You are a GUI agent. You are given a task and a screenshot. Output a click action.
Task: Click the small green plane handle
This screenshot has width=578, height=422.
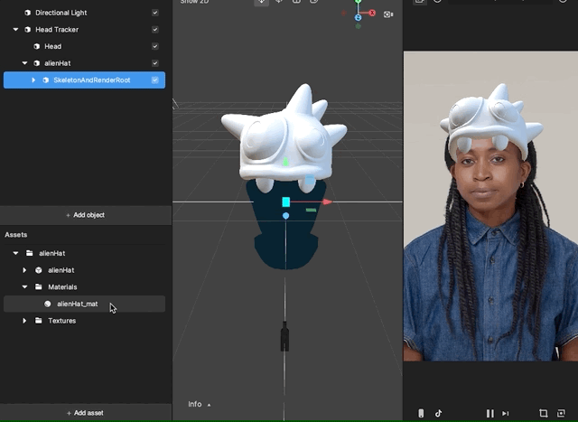311,210
